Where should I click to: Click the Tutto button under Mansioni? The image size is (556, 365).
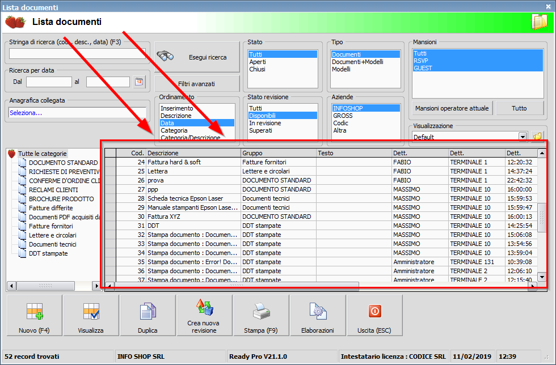[x=520, y=108]
